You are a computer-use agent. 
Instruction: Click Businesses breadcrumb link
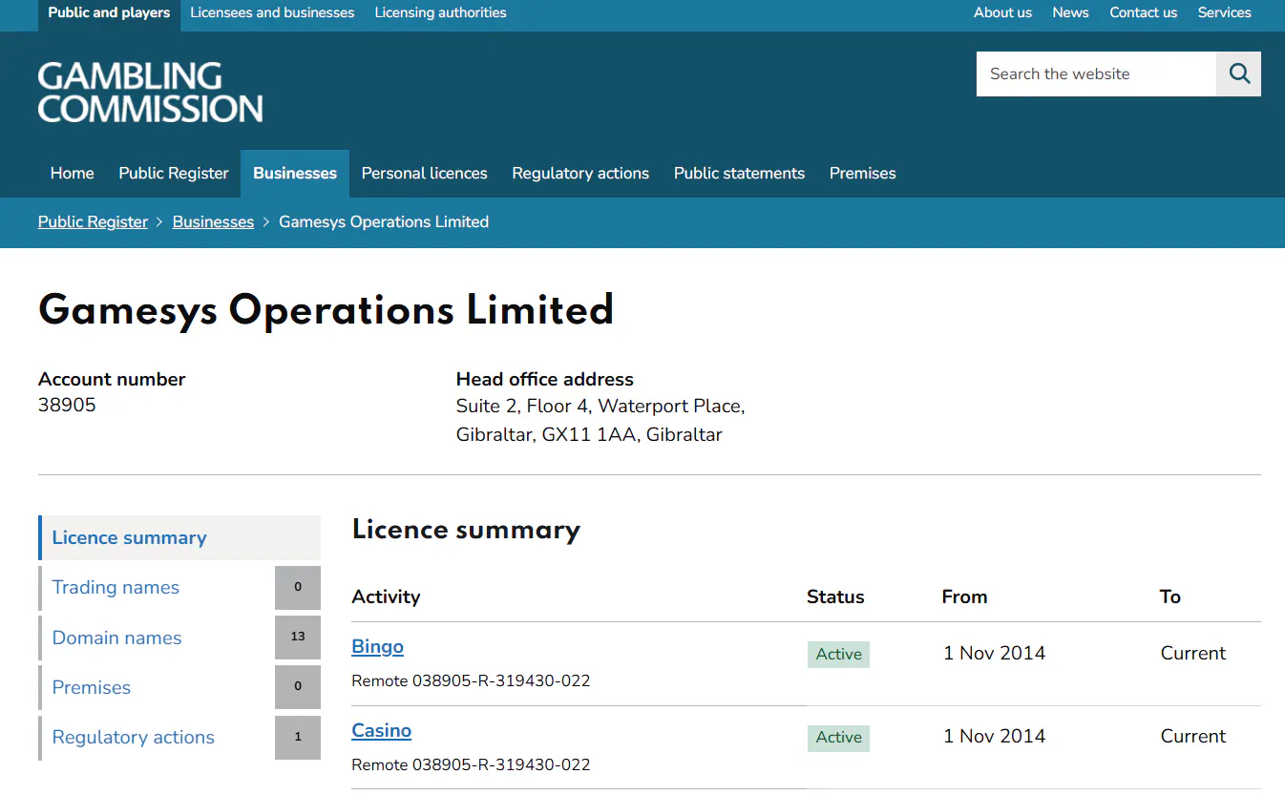[213, 221]
